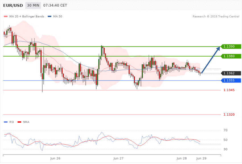Click the Research © 2019 Trading Central credit
This screenshot has width=242, height=164.
pyautogui.click(x=216, y=16)
